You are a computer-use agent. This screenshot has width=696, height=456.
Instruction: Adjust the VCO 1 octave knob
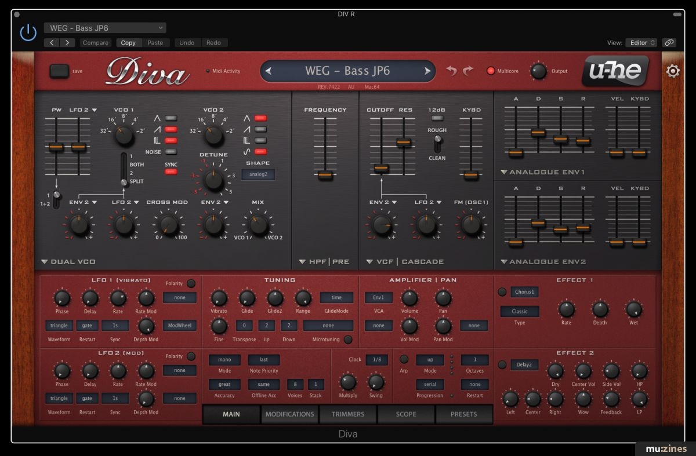124,136
